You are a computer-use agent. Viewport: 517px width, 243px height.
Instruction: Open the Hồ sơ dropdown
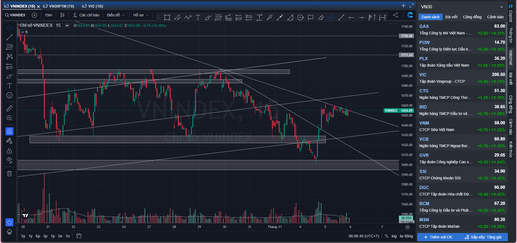pyautogui.click(x=141, y=15)
